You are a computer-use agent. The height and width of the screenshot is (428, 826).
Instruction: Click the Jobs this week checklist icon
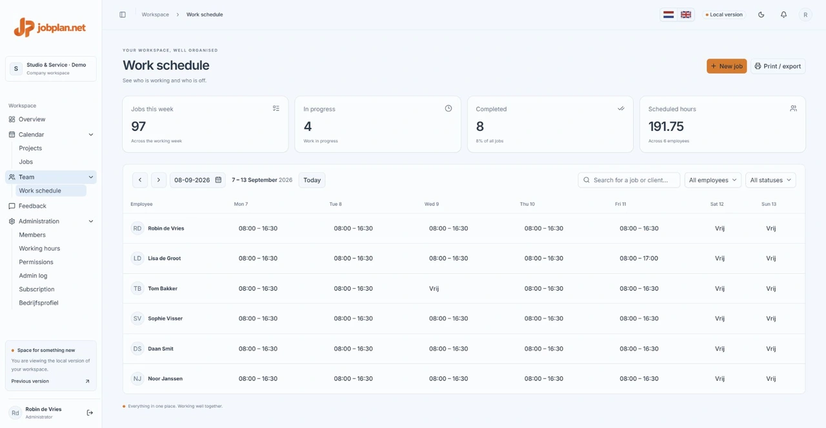pyautogui.click(x=276, y=108)
